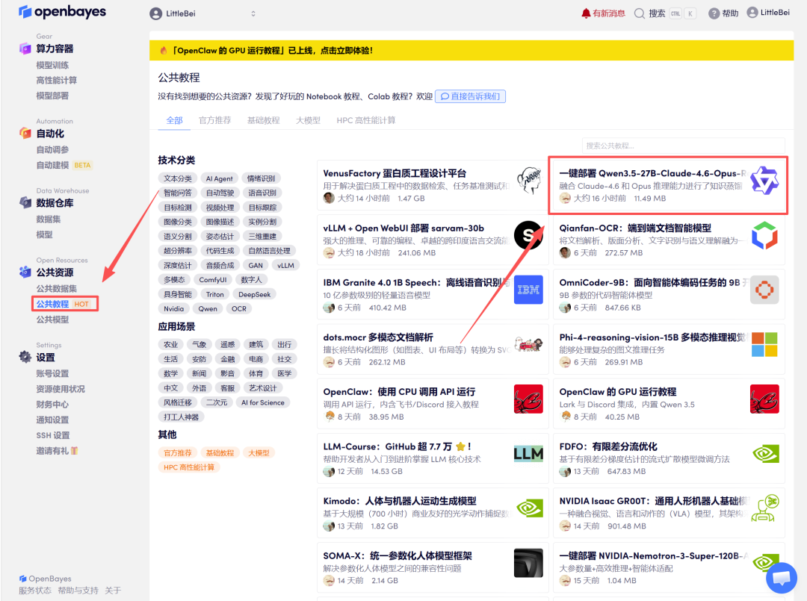The image size is (807, 601).
Task: Select the 自然语言处理 category tag
Action: (x=269, y=251)
